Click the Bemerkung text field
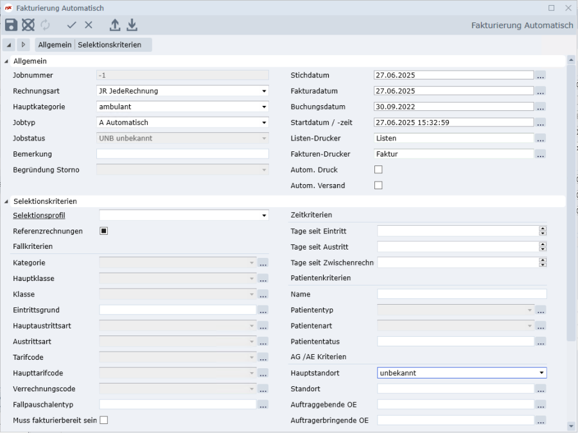Screen dimensions: 578x433 point(182,154)
